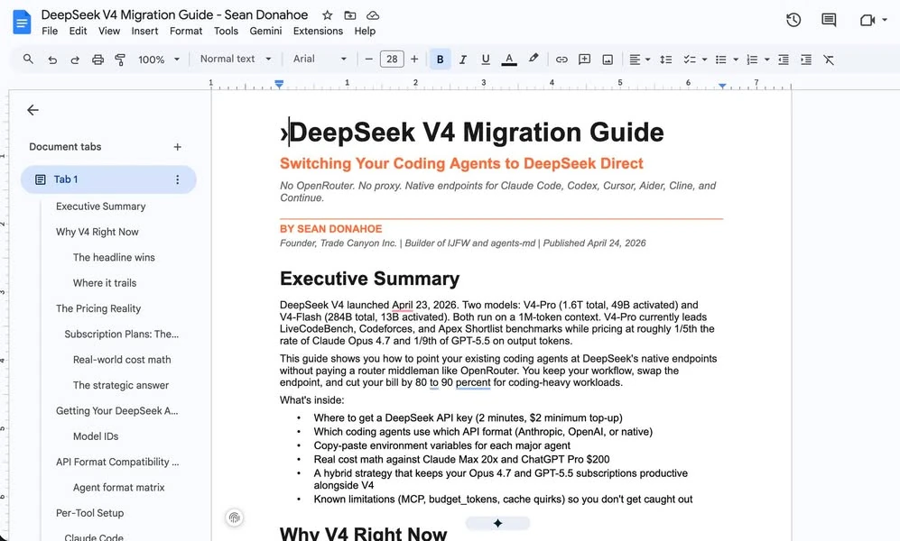Image resolution: width=900 pixels, height=541 pixels.
Task: Open Tab 1 options three-dot menu
Action: [177, 179]
